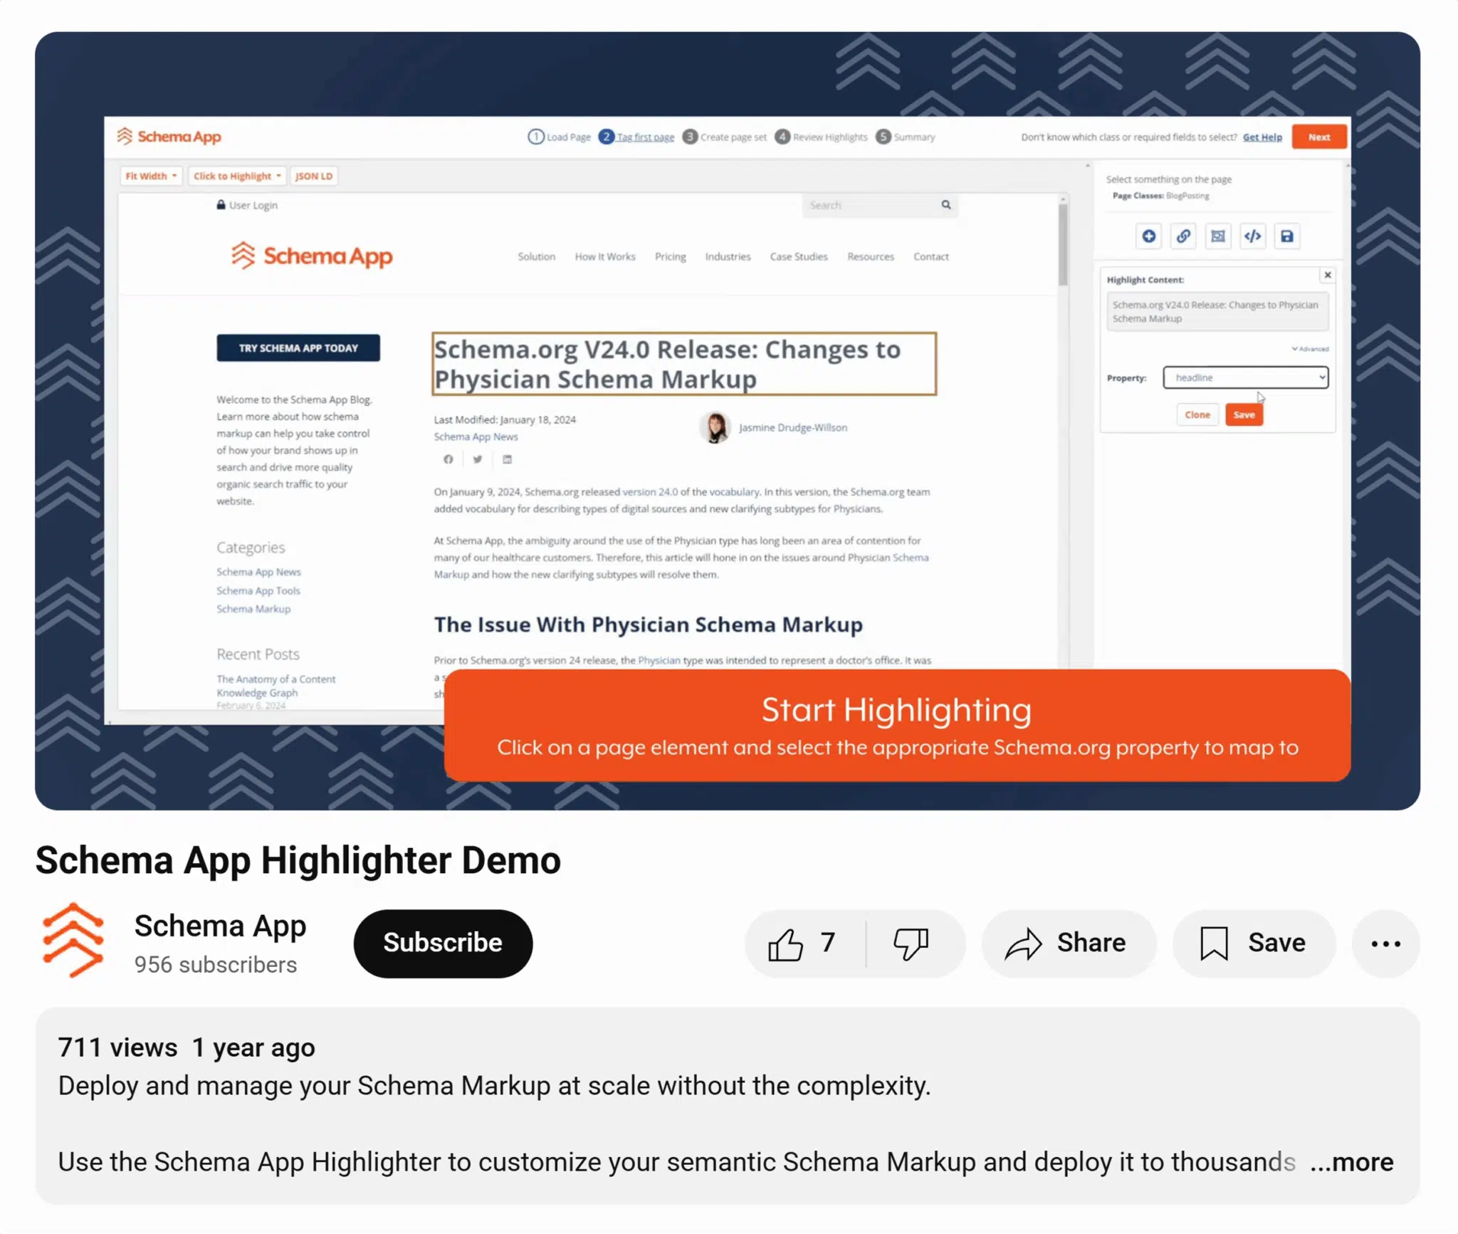
Task: Open the Schema Markup category link
Action: tap(253, 609)
